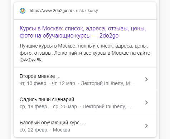Click the 'Москва' location text
Viewport: 170px width, 139px height.
[62, 130]
